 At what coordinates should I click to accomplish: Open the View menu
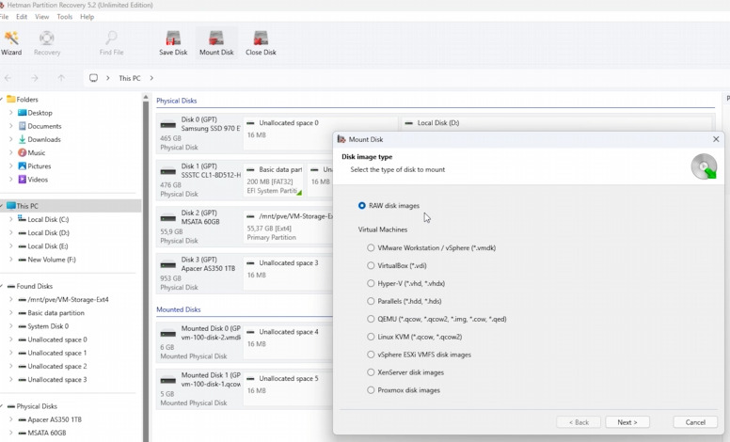coord(42,17)
